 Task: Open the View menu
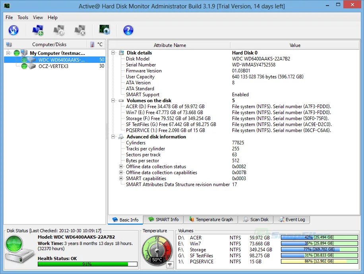(x=38, y=17)
